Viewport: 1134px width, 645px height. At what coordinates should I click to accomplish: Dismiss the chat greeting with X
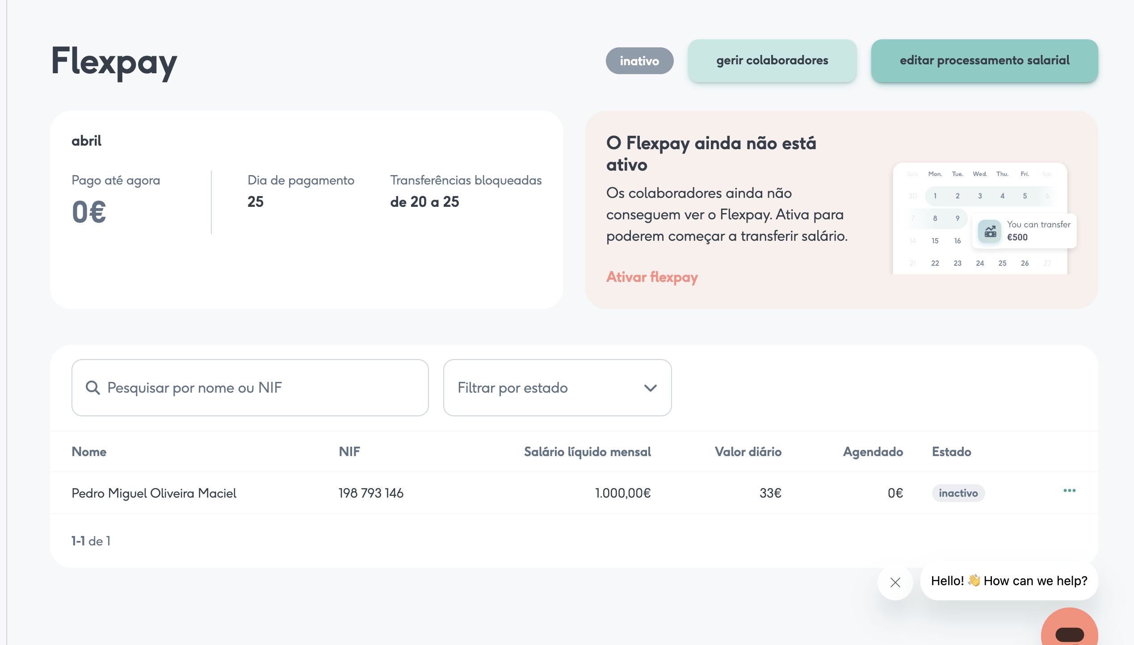895,582
